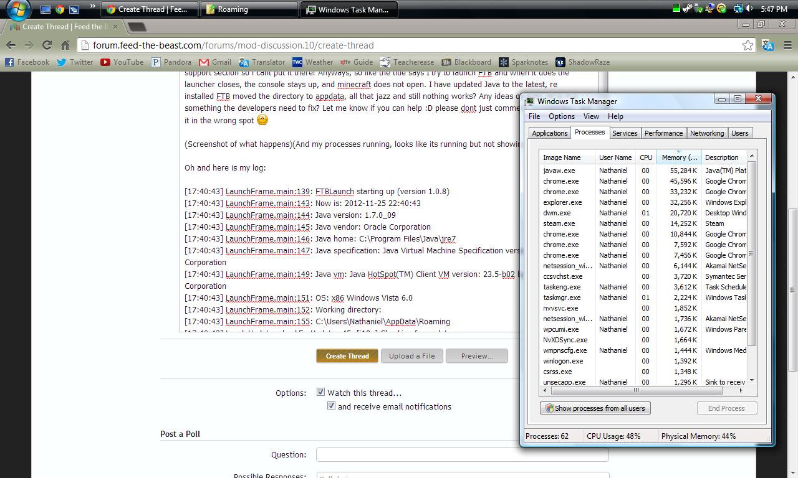This screenshot has height=478, width=798.
Task: Click Upload a File button
Action: (x=412, y=356)
